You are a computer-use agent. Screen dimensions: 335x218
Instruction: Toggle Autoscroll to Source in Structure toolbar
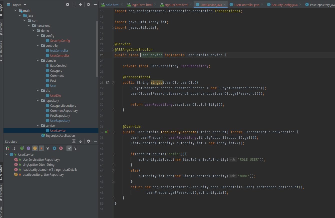[x=69, y=148]
